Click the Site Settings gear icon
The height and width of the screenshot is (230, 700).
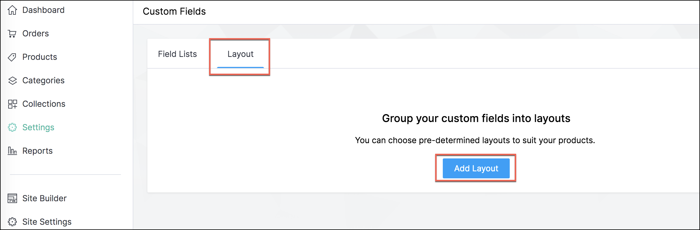pyautogui.click(x=12, y=222)
